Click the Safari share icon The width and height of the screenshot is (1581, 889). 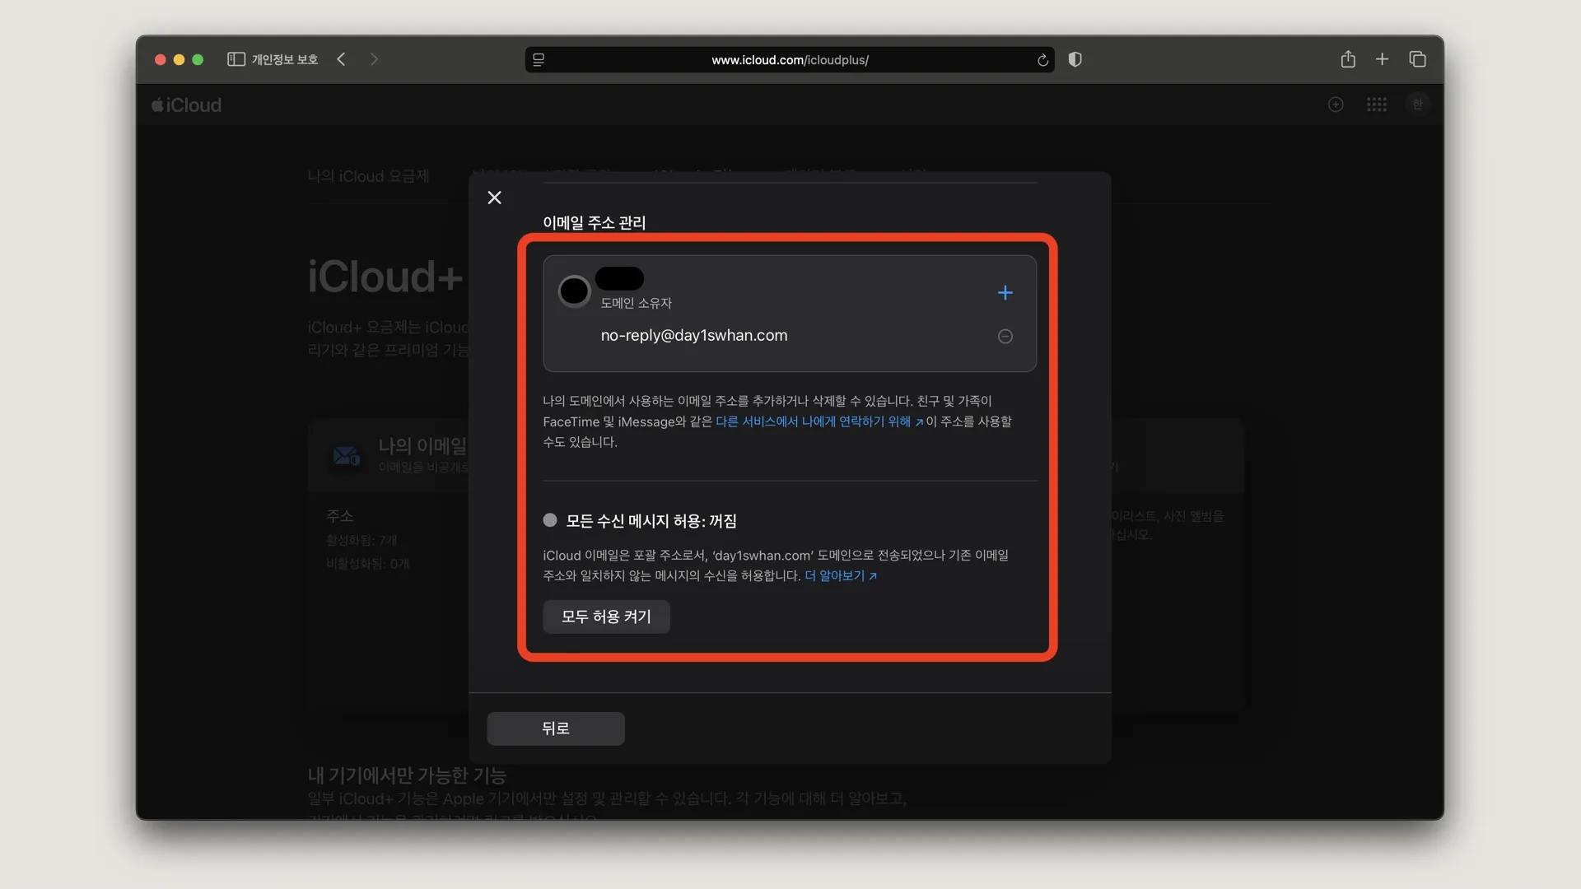[1348, 59]
